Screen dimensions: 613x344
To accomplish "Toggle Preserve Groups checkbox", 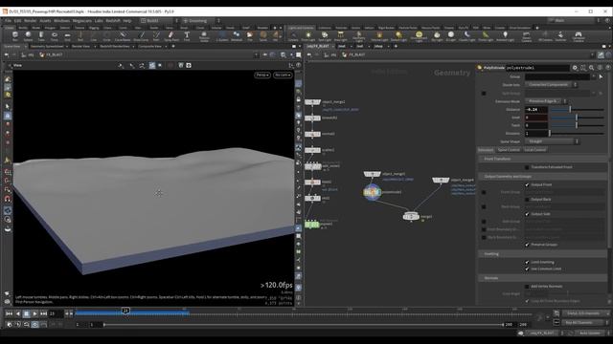I will coord(527,245).
